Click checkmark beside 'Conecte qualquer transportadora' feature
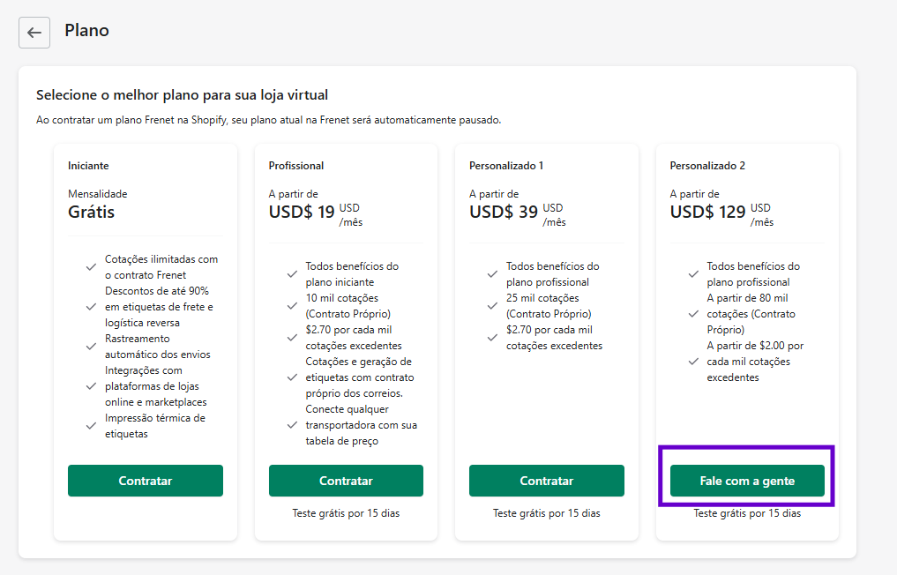Viewport: 897px width, 575px height. click(x=292, y=425)
